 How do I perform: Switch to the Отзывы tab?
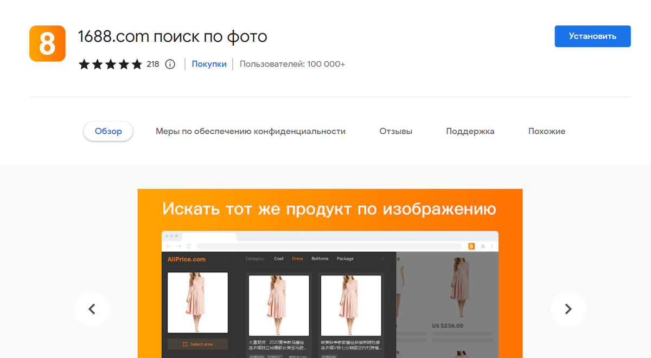[x=396, y=131]
